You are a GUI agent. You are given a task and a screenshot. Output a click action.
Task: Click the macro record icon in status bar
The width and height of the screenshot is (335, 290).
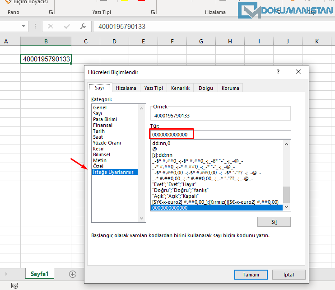14,285
